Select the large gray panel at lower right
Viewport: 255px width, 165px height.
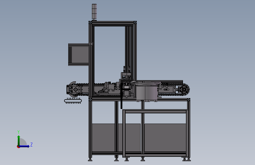click(x=165, y=138)
